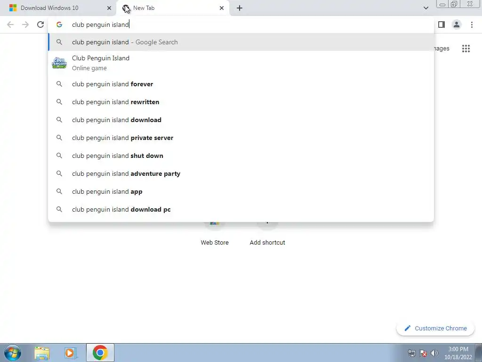Close the Download Windows 10 tab
Screen dimensions: 482x362
click(x=109, y=8)
